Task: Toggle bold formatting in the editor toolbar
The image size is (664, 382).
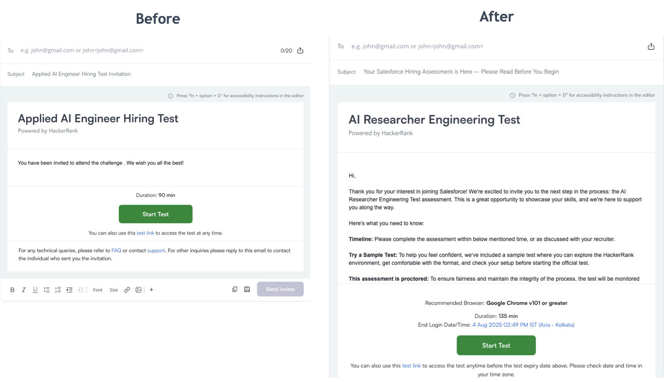Action: (13, 290)
